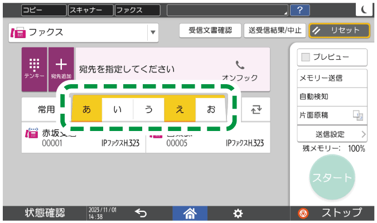Select the い index tab
The image size is (377, 223).
click(x=118, y=110)
